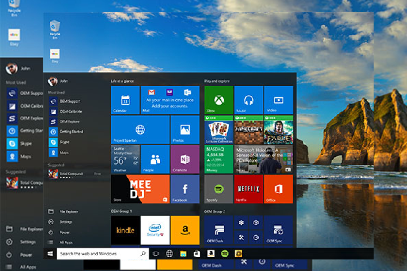Launch the Fable tile
The height and width of the screenshot is (271, 407).
click(x=279, y=130)
